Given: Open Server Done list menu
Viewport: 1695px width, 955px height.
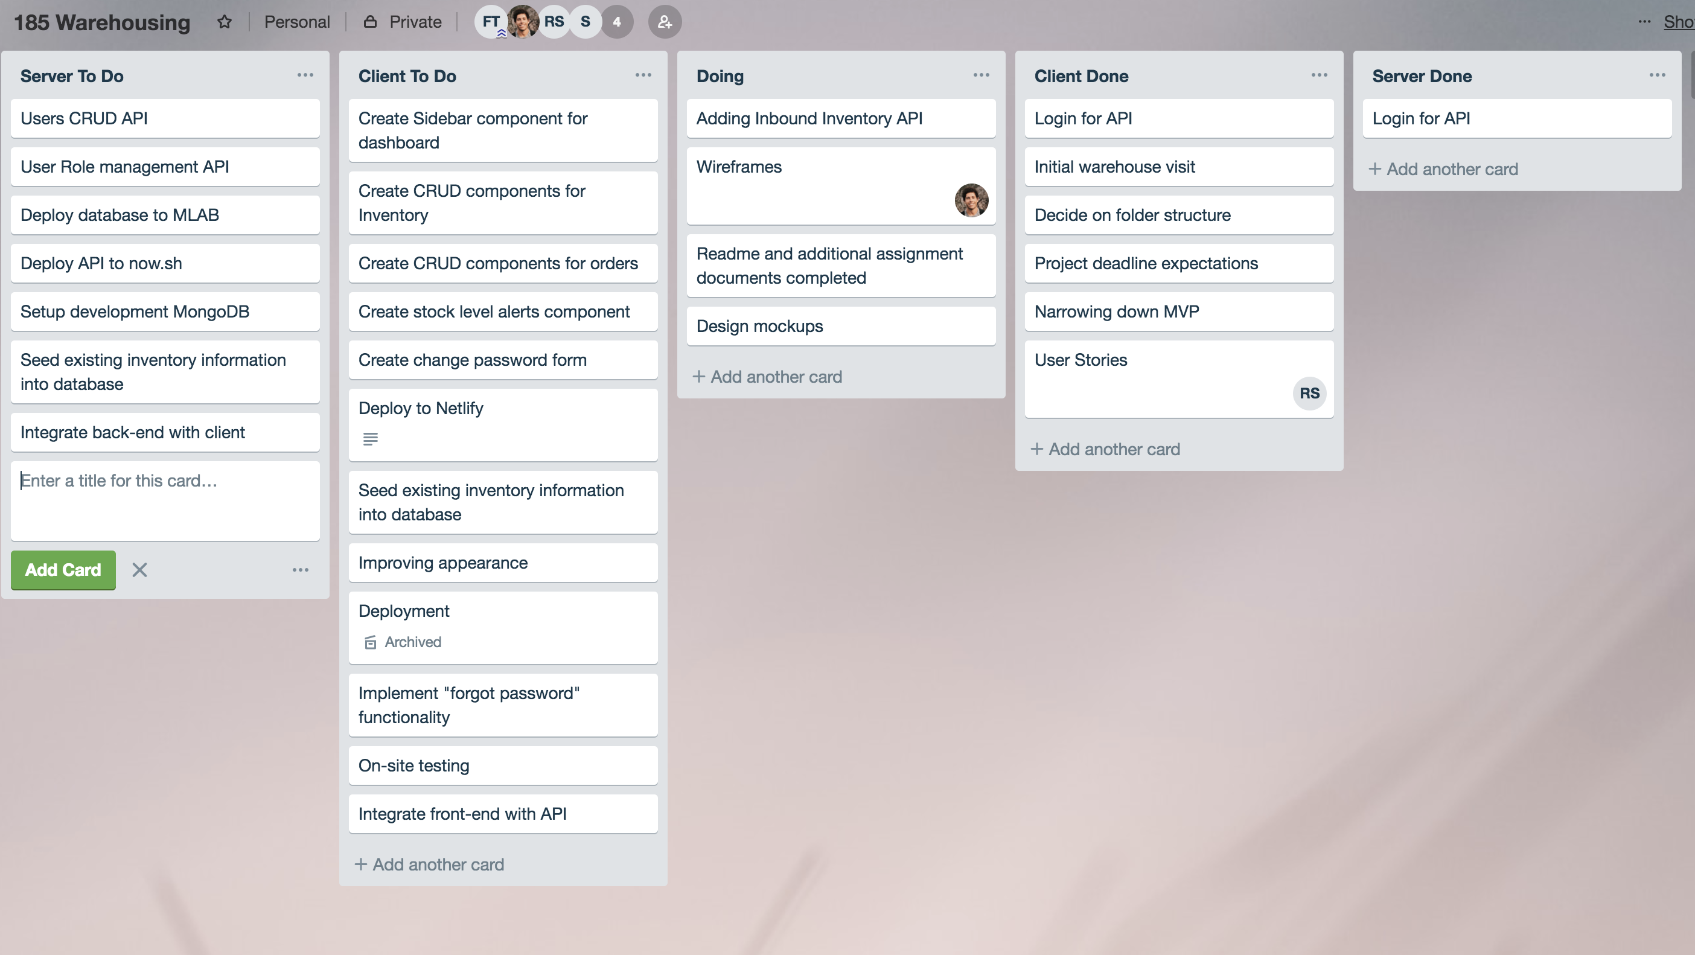Looking at the screenshot, I should click(x=1657, y=75).
